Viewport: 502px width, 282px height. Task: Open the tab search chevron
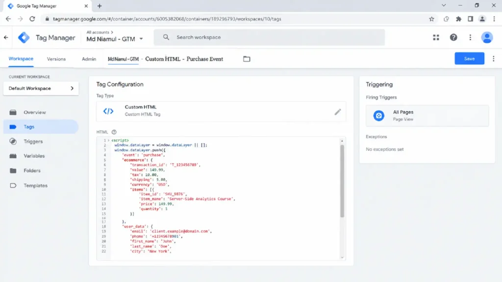444,5
